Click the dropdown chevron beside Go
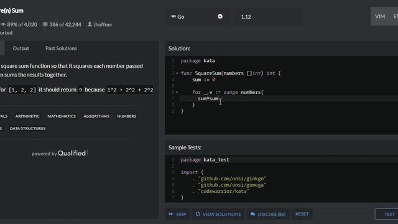398x224 pixels. pos(220,17)
